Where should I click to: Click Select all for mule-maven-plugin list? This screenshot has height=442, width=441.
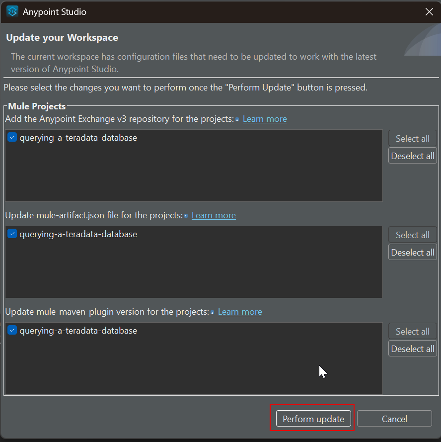tap(413, 331)
